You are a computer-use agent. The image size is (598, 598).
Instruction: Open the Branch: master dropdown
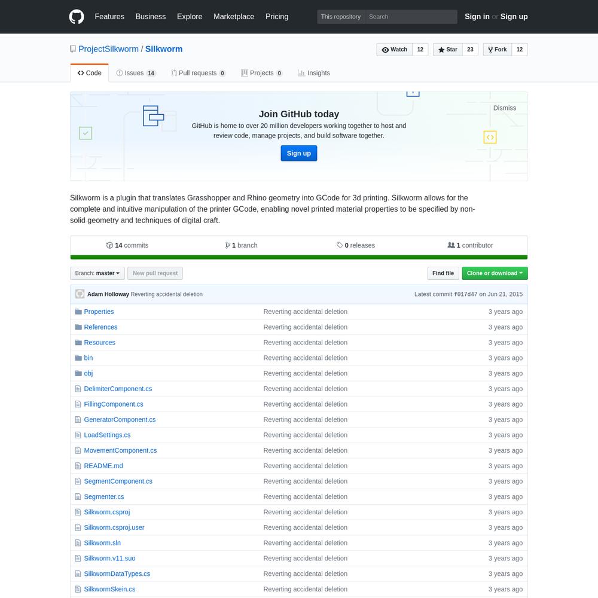click(97, 273)
